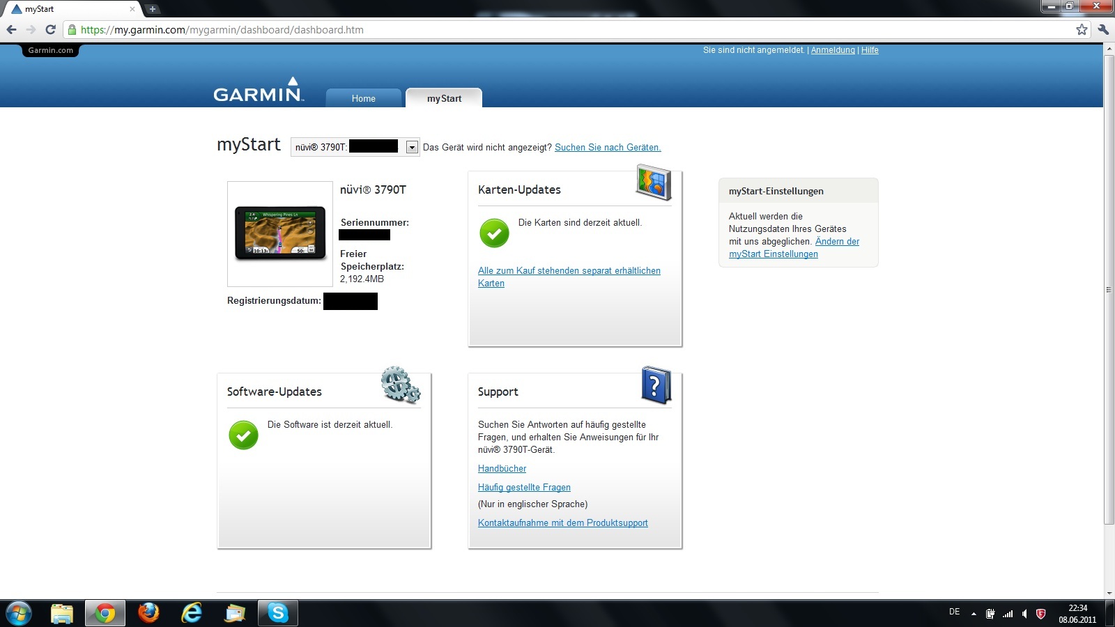The width and height of the screenshot is (1115, 627).
Task: Open the Garmin.com tab link
Action: tap(50, 50)
